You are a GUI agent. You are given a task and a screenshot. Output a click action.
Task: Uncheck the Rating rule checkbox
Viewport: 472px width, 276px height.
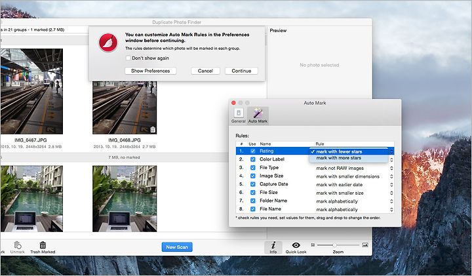253,151
